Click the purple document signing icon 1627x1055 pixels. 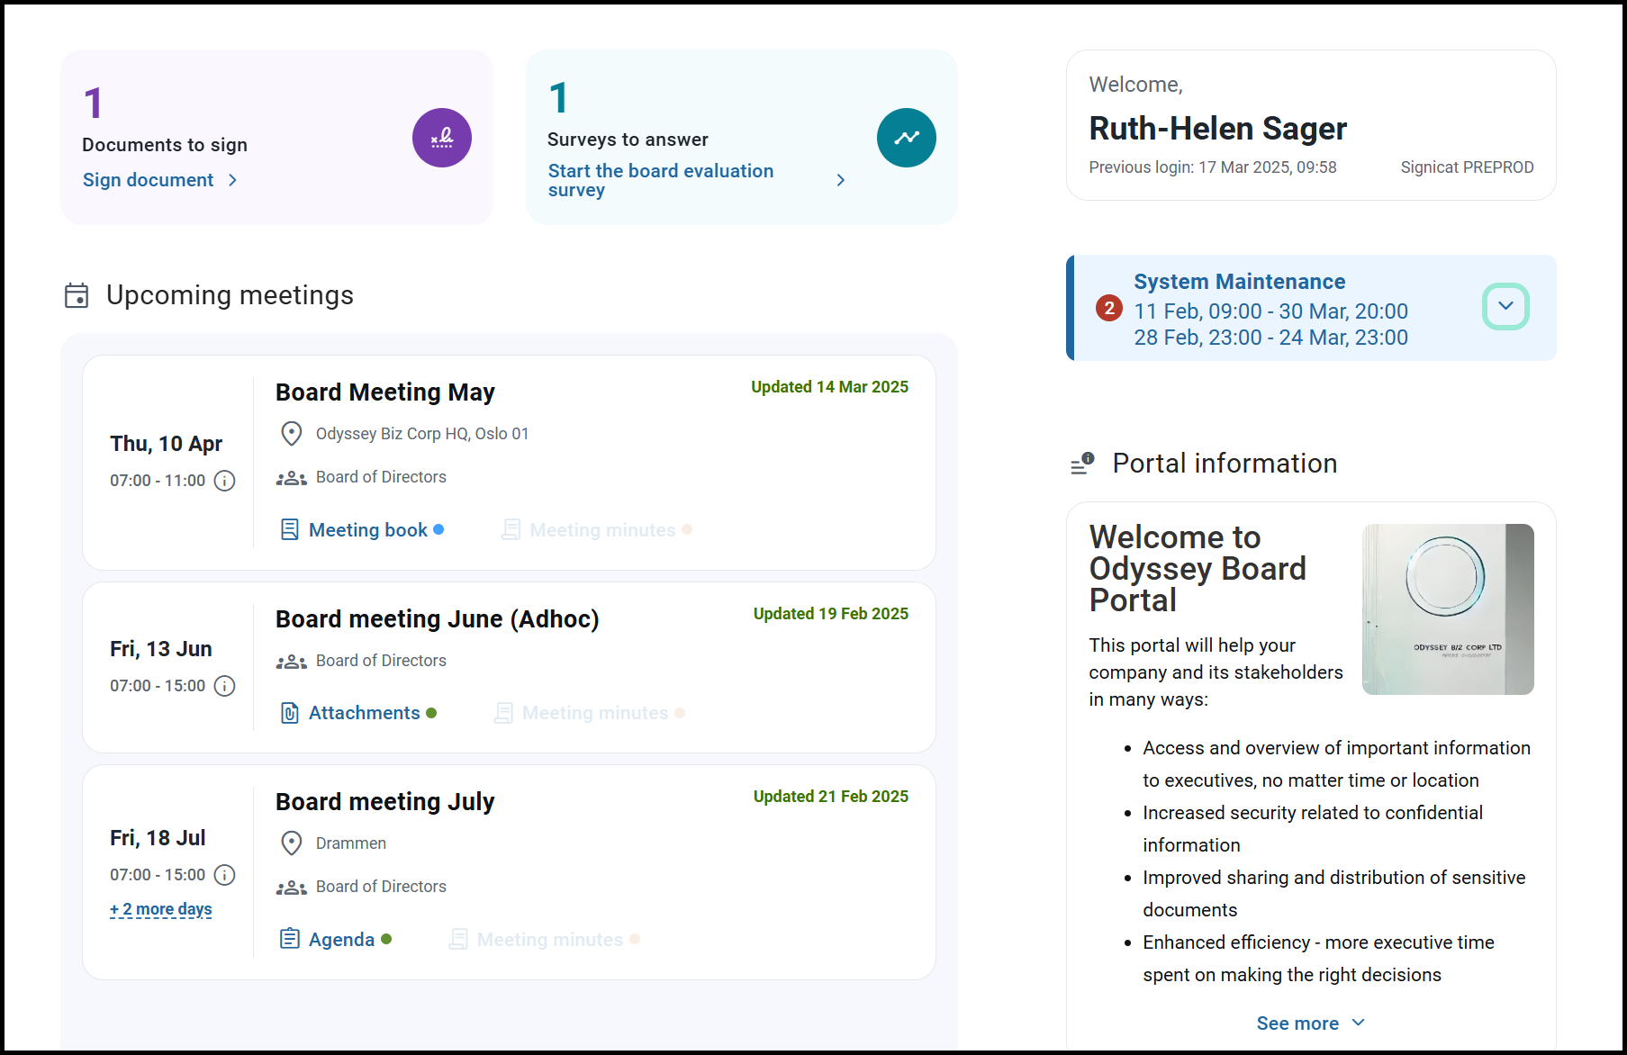441,138
